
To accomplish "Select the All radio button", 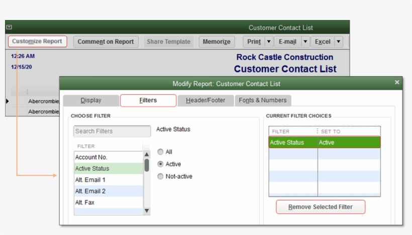I will coord(160,152).
